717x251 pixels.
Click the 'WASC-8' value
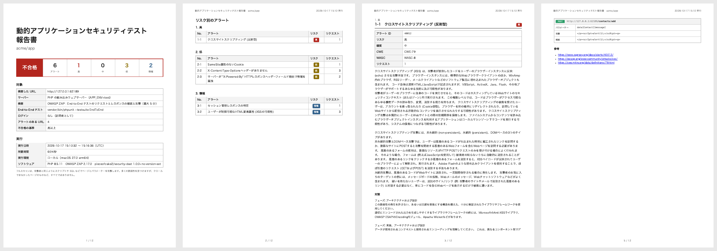[x=410, y=58]
